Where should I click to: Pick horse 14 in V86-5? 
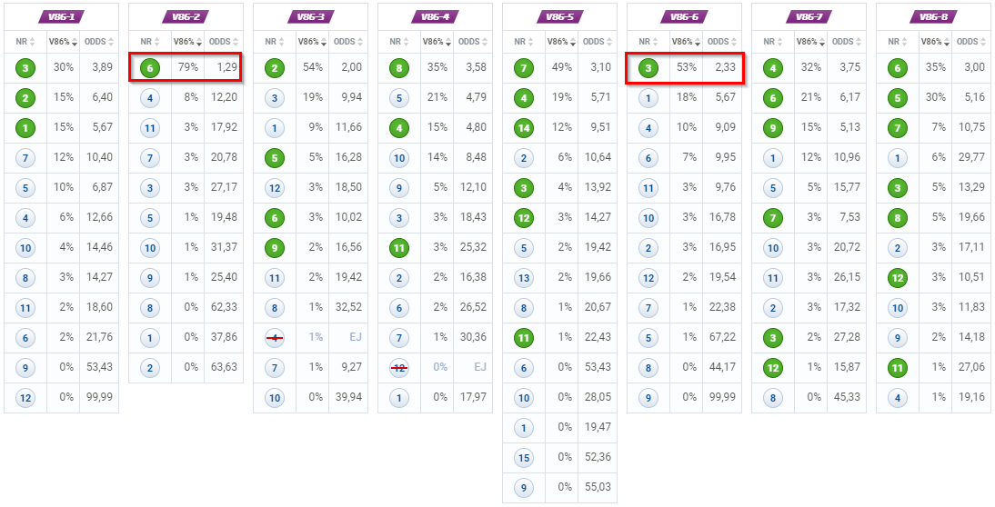(524, 127)
